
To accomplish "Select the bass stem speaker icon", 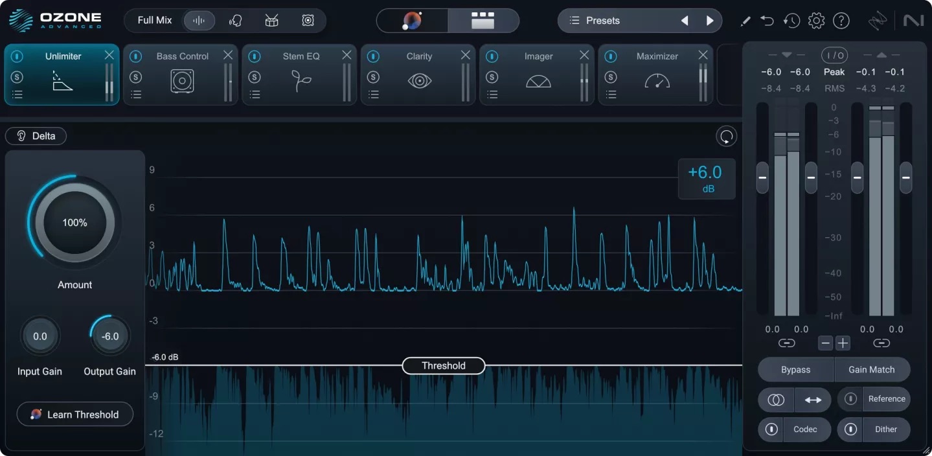I will [308, 21].
